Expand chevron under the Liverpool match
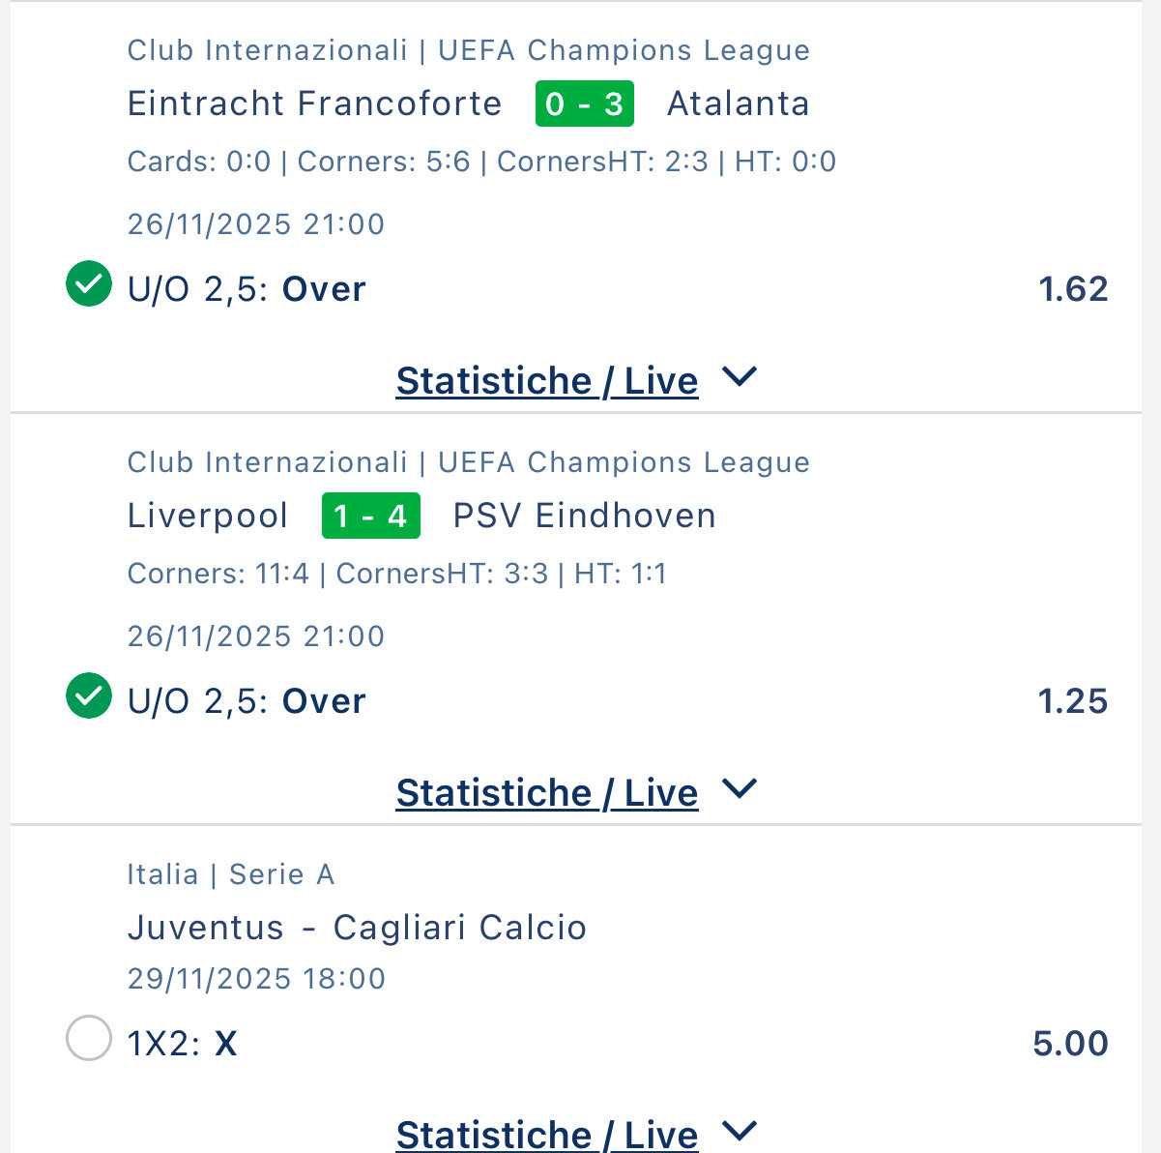This screenshot has height=1153, width=1161. pos(740,789)
